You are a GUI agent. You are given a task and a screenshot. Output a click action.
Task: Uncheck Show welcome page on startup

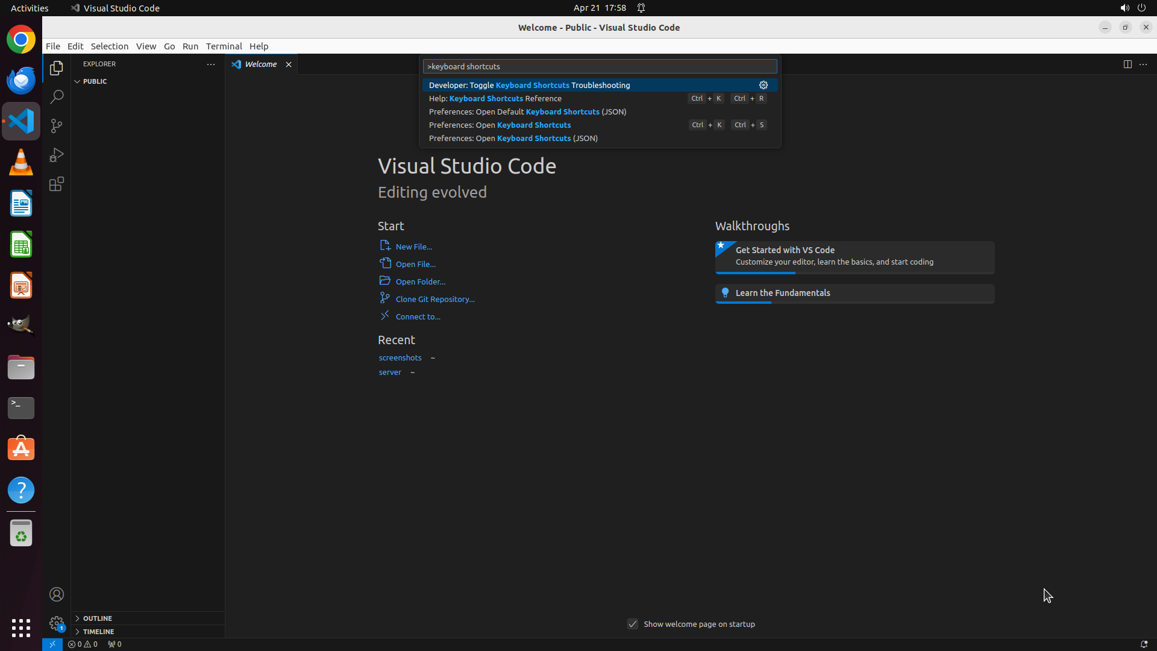(x=632, y=624)
